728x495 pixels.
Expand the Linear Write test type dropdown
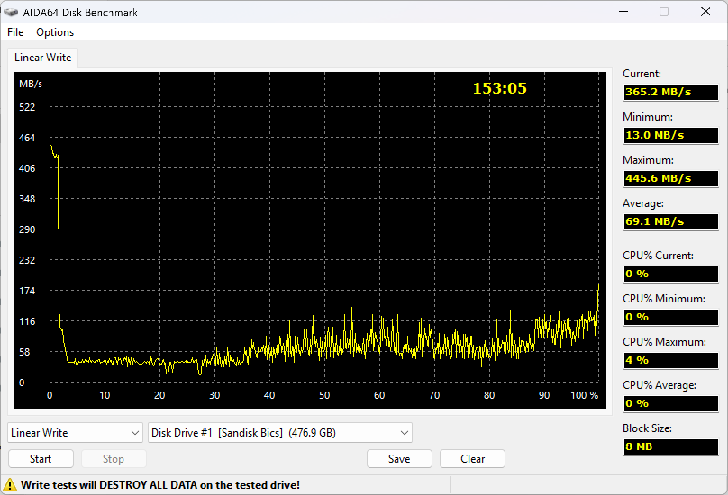coord(75,433)
